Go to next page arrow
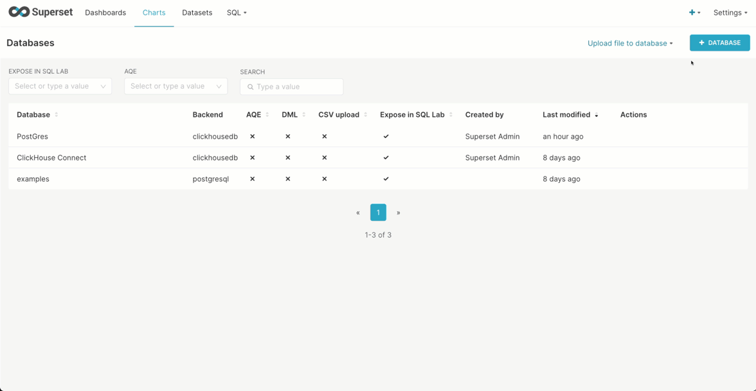756x391 pixels. click(399, 213)
